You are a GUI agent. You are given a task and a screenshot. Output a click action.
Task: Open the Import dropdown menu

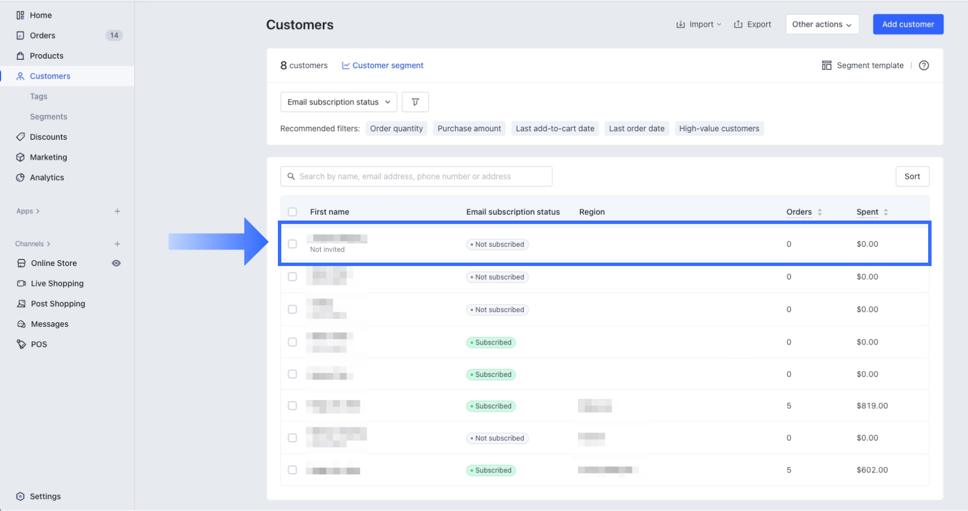[698, 24]
